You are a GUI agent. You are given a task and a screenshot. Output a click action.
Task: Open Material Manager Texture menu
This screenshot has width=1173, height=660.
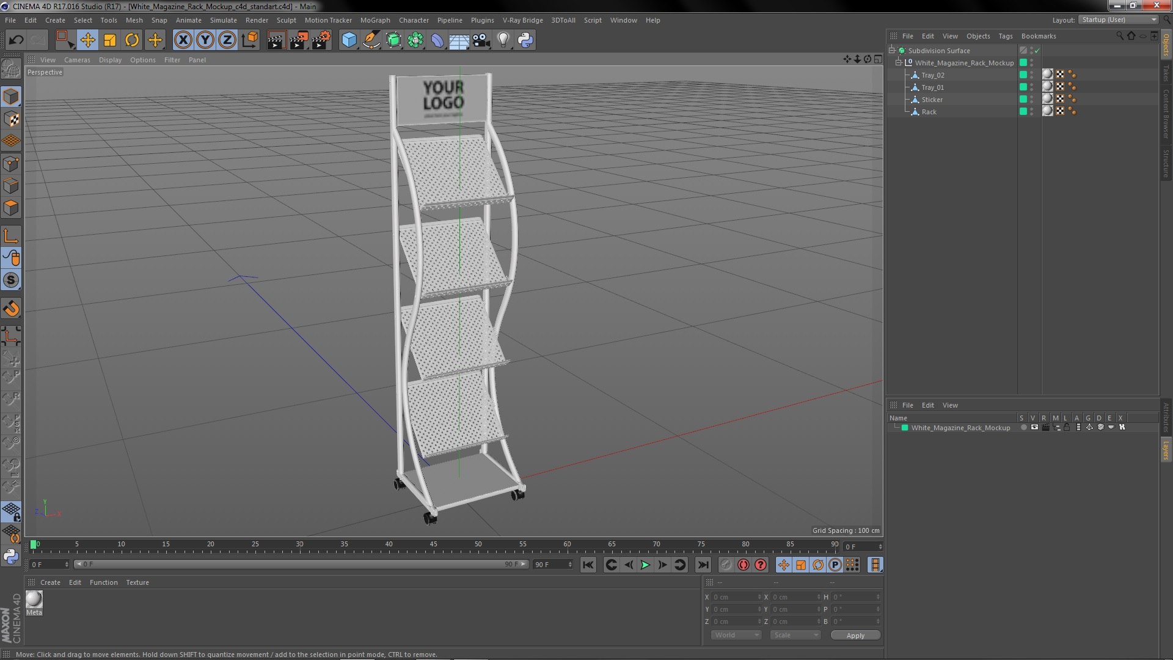coord(137,582)
